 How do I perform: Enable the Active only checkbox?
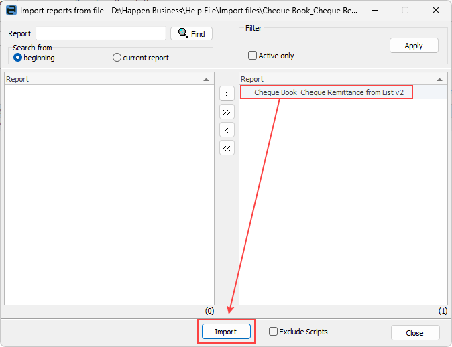[252, 56]
